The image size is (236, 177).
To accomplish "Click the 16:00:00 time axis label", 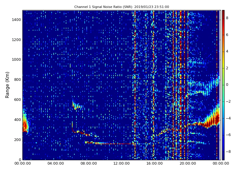I will pos(155,163).
